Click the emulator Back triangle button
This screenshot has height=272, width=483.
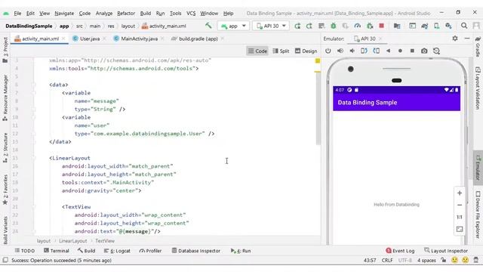tap(388, 51)
